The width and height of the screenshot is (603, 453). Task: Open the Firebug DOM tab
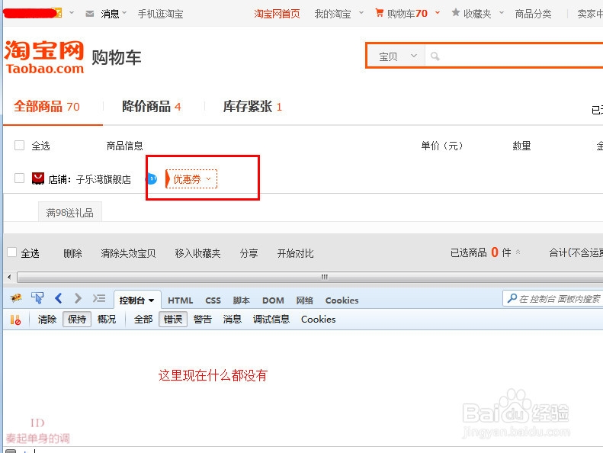[273, 300]
